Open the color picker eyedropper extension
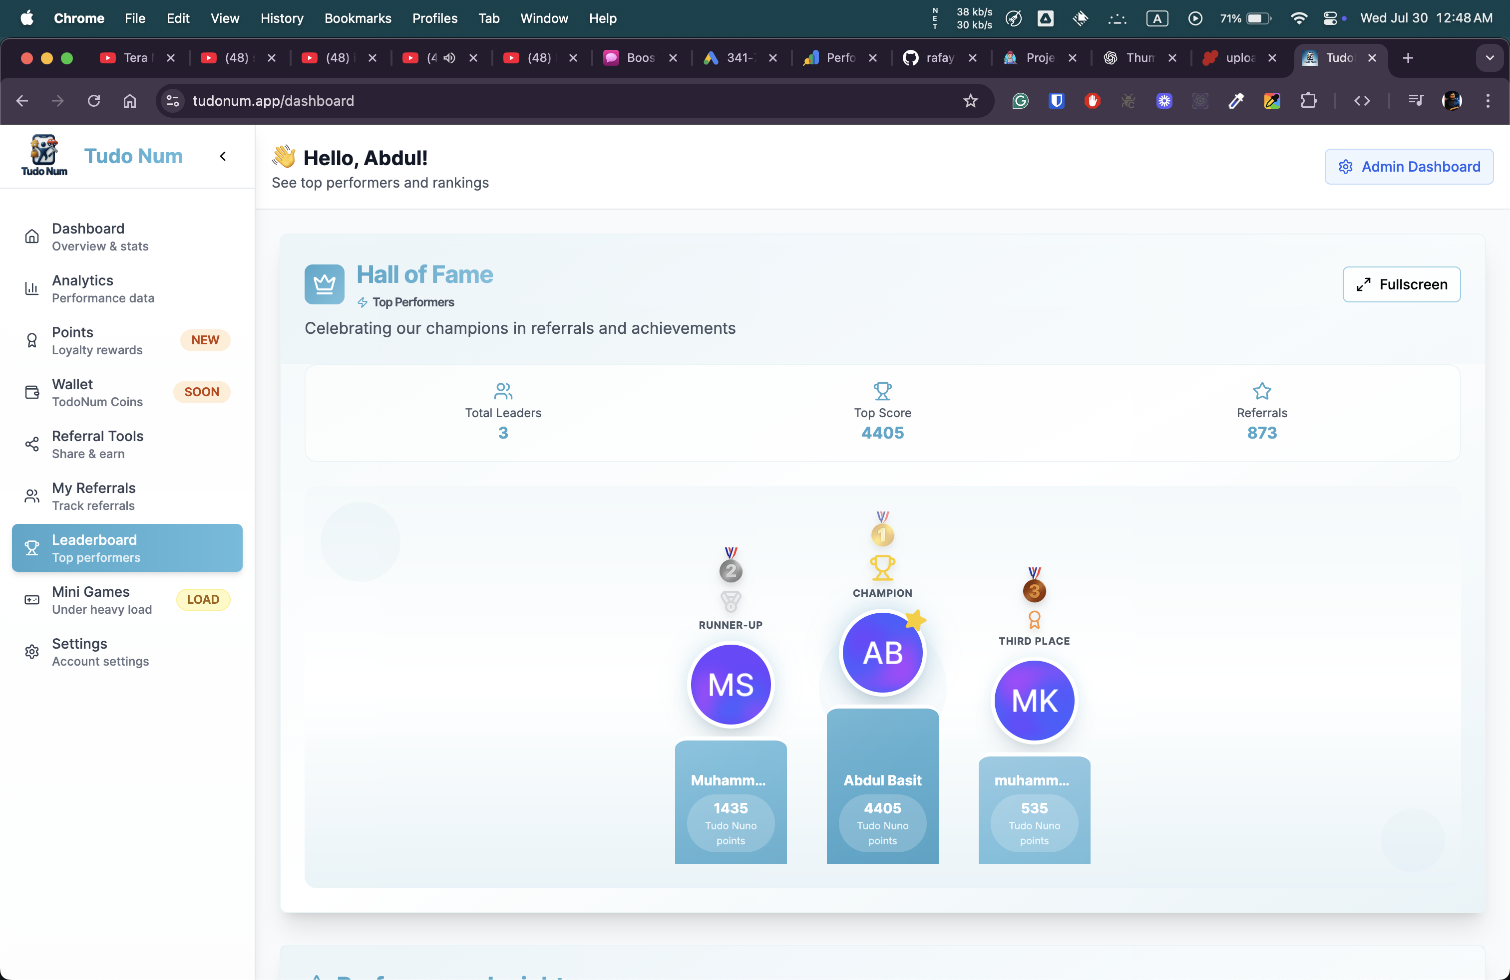 pyautogui.click(x=1236, y=101)
